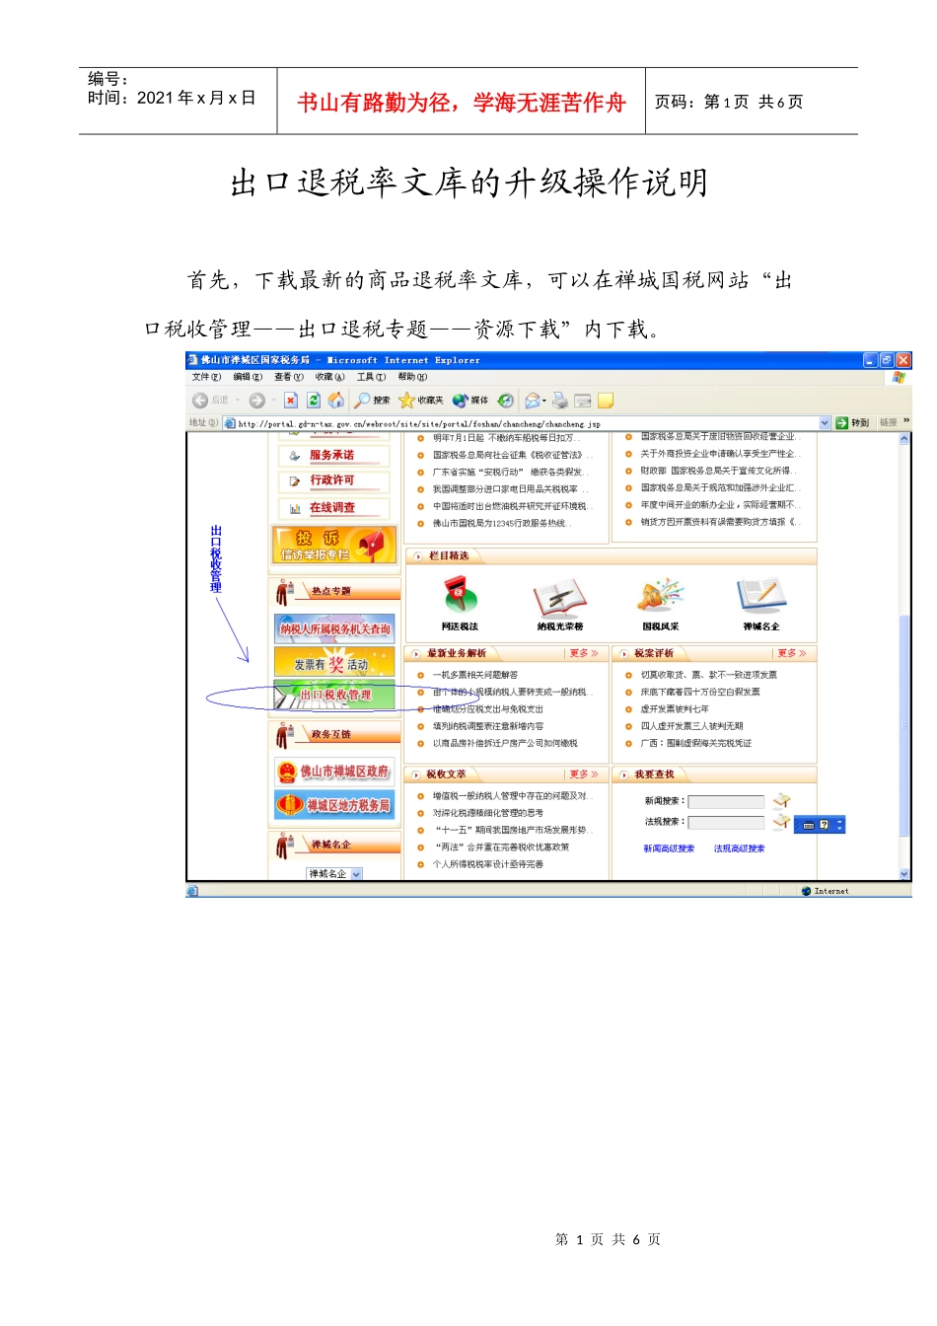Click the Mail envelope toolbar icon
The height and width of the screenshot is (1326, 937).
[533, 401]
